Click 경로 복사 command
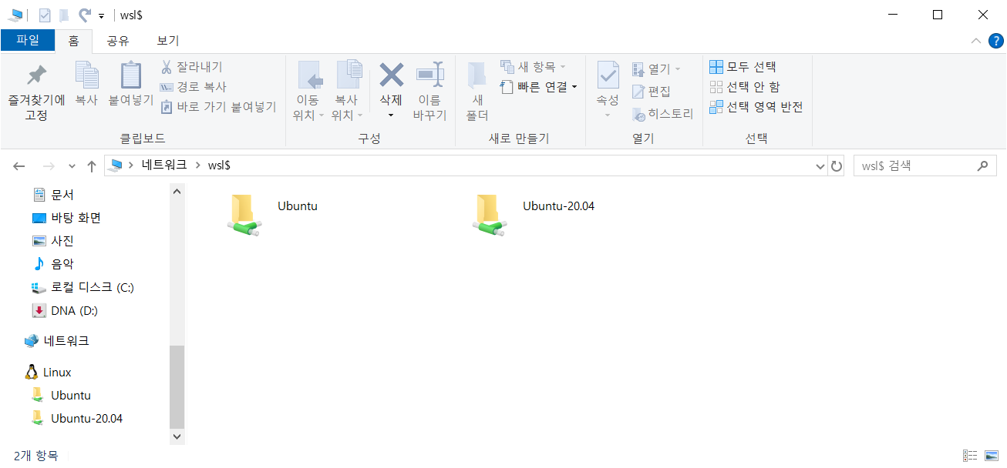The height and width of the screenshot is (468, 1007). pos(193,87)
